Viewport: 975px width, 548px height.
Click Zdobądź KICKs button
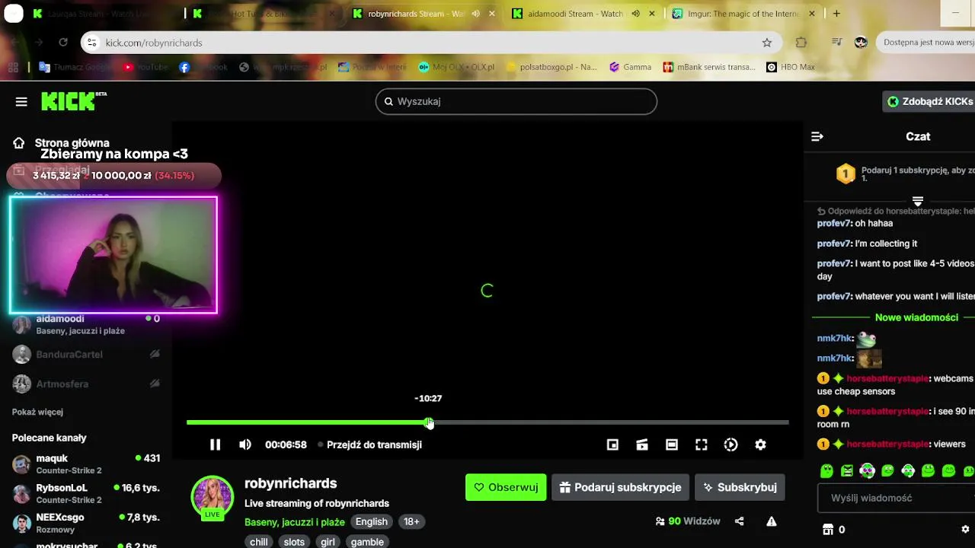click(929, 101)
